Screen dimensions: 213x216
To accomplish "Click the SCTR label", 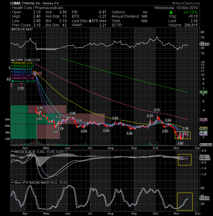I will [117, 25].
